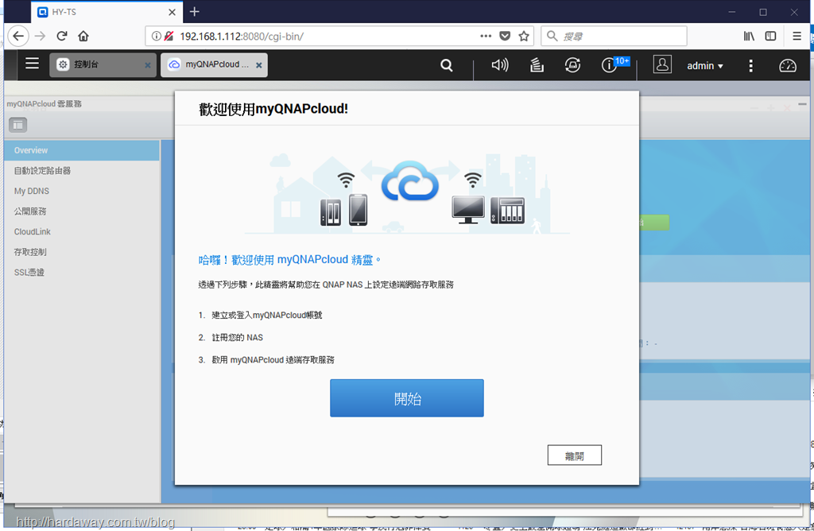Reload the page with refresh icon

pyautogui.click(x=62, y=36)
